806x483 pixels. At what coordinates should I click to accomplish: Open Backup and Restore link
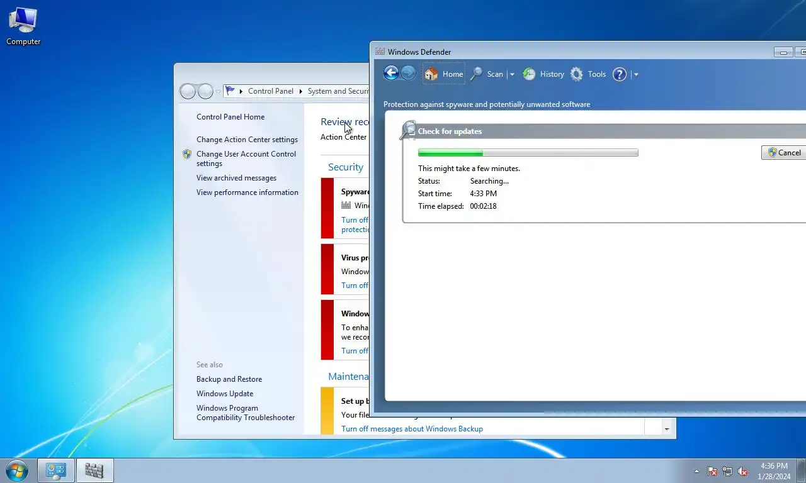click(229, 379)
